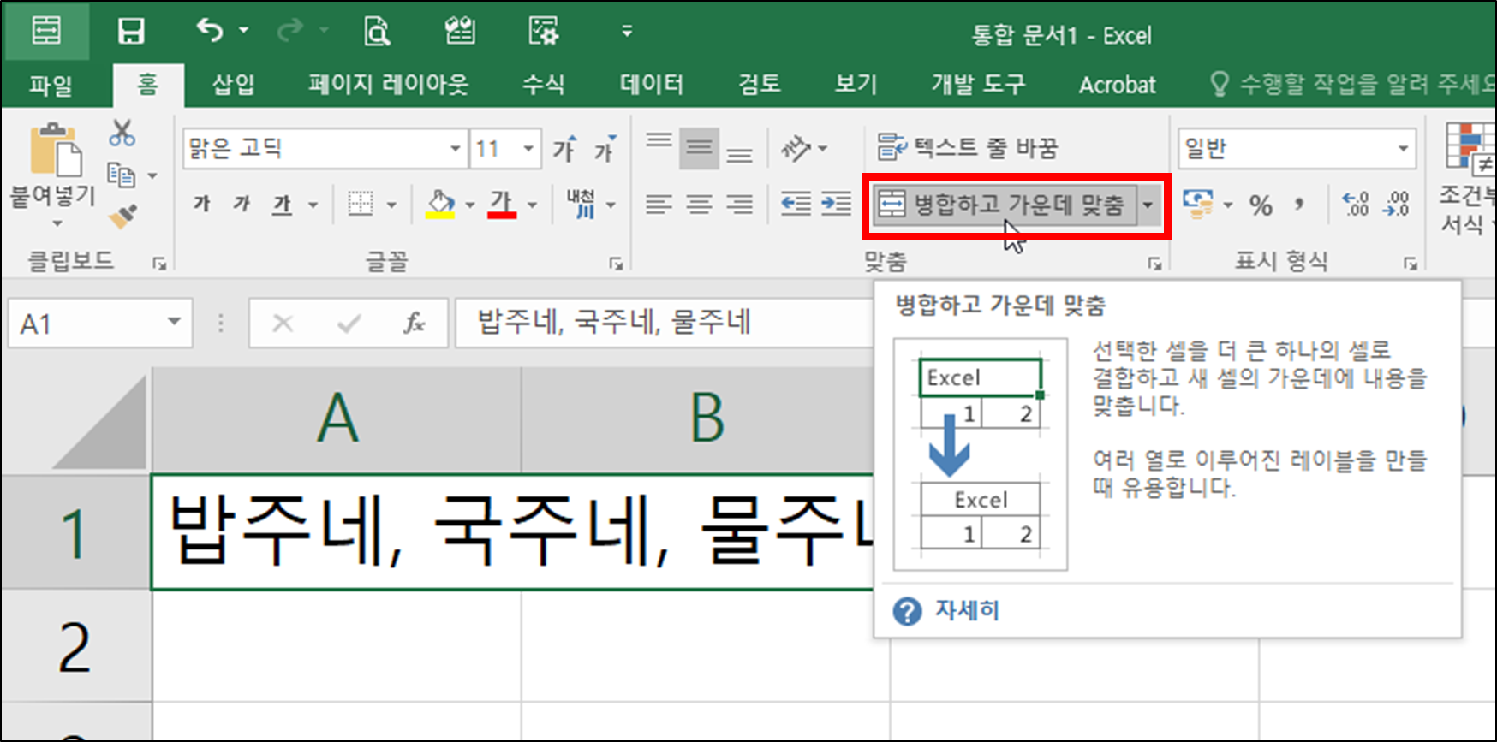Open the 개발 도구 tab
The image size is (1497, 742).
pyautogui.click(x=978, y=85)
